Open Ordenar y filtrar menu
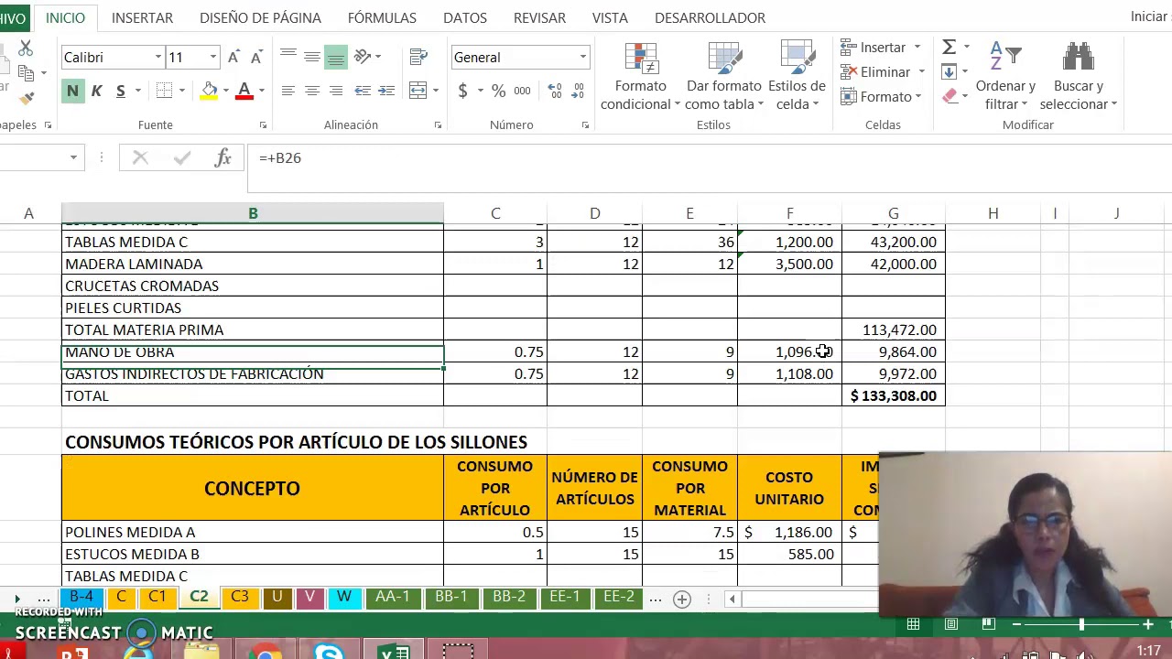The image size is (1172, 659). click(1005, 77)
